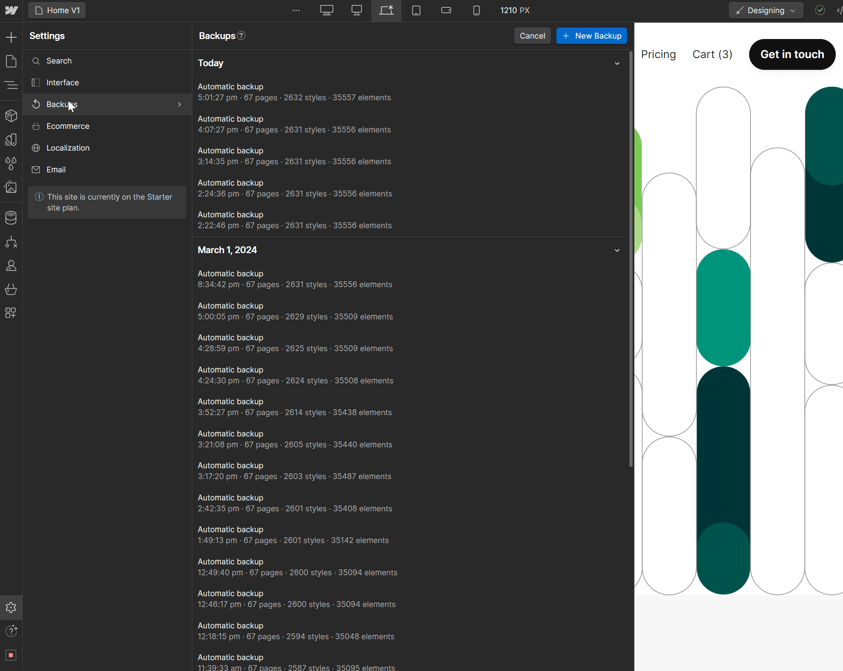Click the Cancel button
The width and height of the screenshot is (843, 671).
532,36
